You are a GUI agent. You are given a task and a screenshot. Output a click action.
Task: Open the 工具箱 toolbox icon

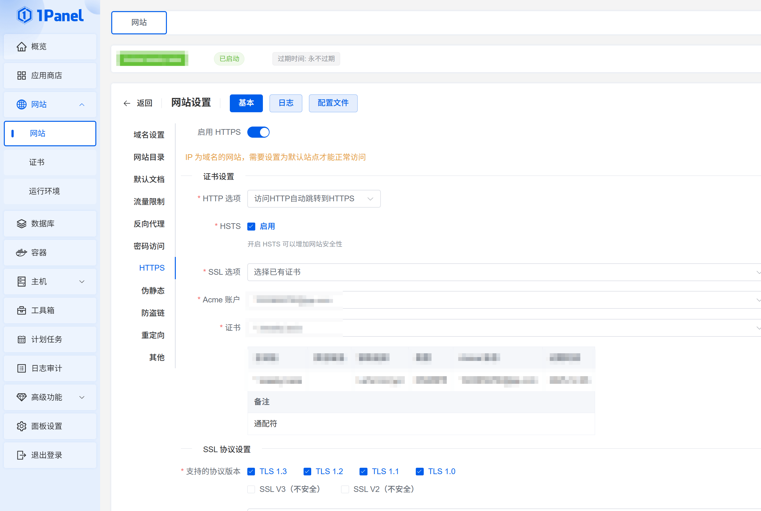[22, 311]
